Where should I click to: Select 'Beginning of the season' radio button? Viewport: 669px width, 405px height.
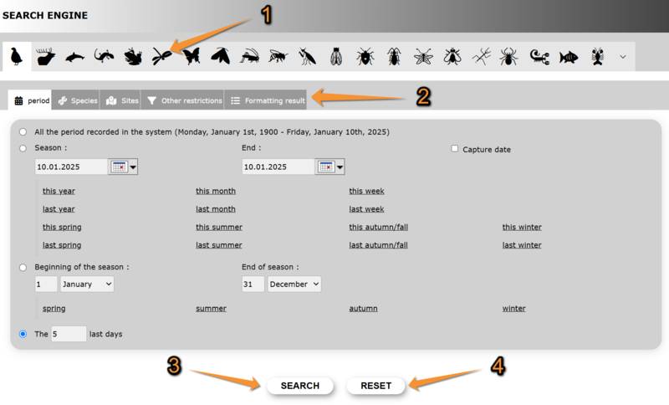click(23, 268)
